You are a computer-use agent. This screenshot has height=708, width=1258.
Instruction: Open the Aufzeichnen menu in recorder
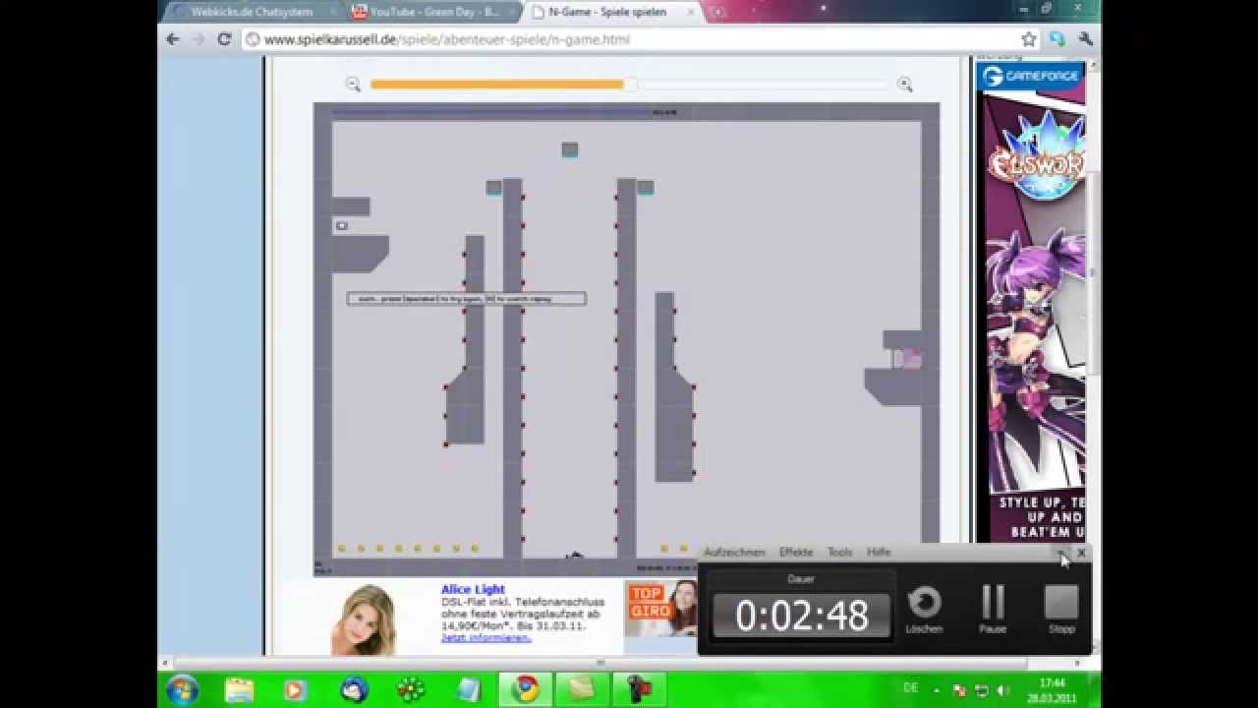click(x=734, y=553)
